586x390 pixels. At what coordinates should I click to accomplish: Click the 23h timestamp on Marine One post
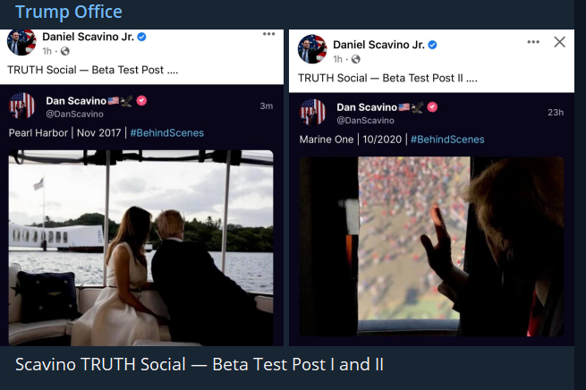click(555, 113)
